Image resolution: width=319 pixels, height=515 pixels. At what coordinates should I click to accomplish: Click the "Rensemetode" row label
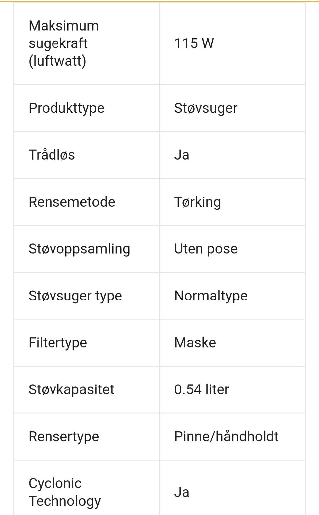[x=72, y=202]
